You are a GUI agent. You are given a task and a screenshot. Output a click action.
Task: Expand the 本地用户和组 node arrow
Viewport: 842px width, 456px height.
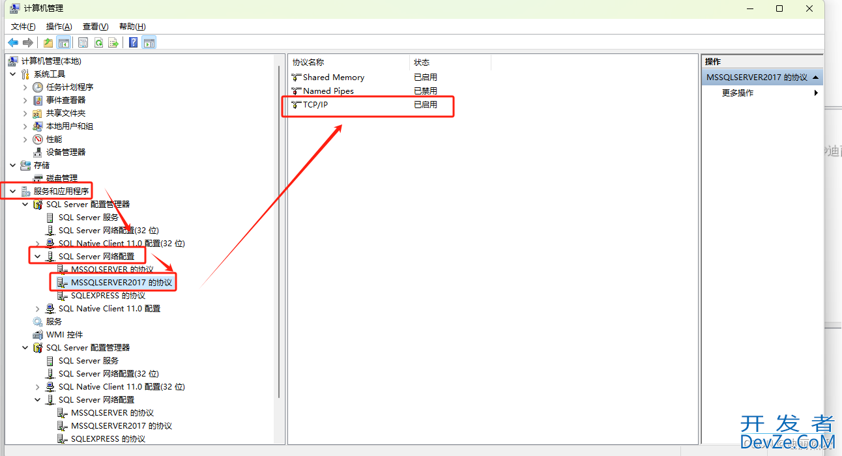pos(25,126)
